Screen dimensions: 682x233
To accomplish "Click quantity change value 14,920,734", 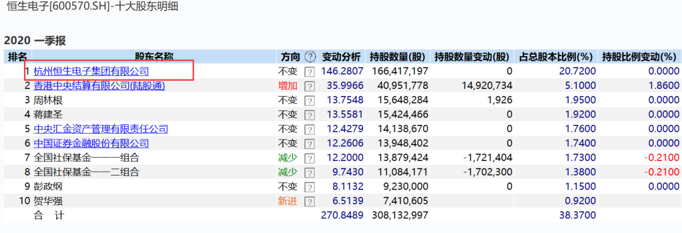I will pyautogui.click(x=487, y=86).
